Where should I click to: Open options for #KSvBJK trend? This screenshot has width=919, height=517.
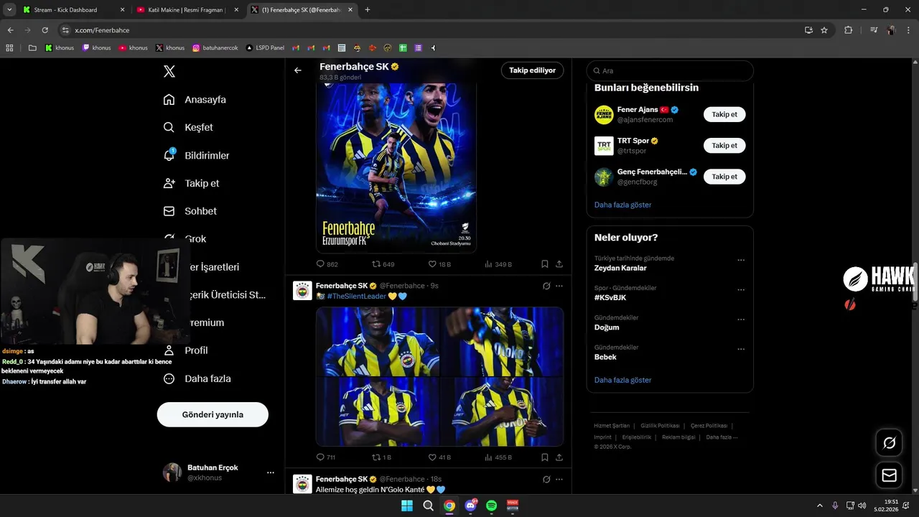741,290
